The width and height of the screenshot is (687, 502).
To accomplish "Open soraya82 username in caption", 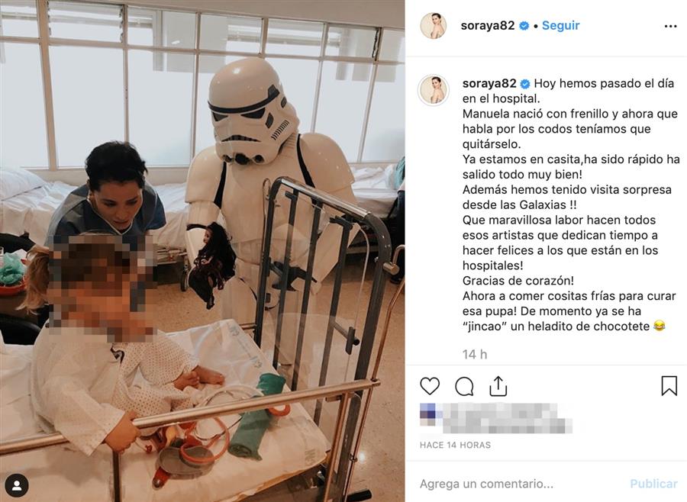I will pos(489,83).
